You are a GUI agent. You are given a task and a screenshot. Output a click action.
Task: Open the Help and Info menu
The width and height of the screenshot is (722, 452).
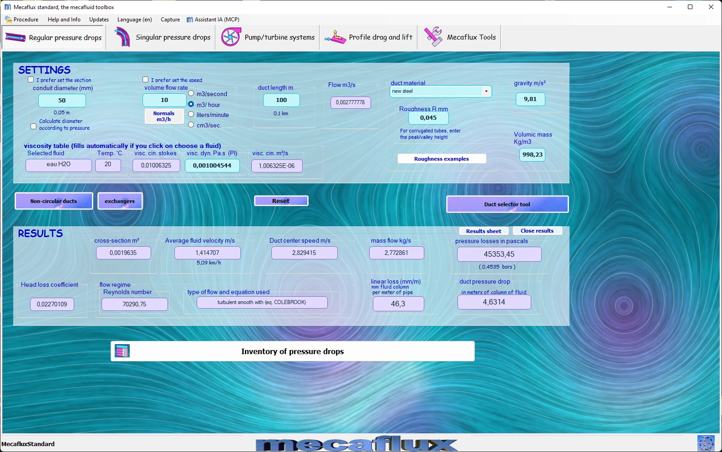64,20
